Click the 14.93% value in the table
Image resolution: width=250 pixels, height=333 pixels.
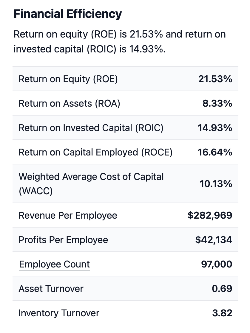215,128
